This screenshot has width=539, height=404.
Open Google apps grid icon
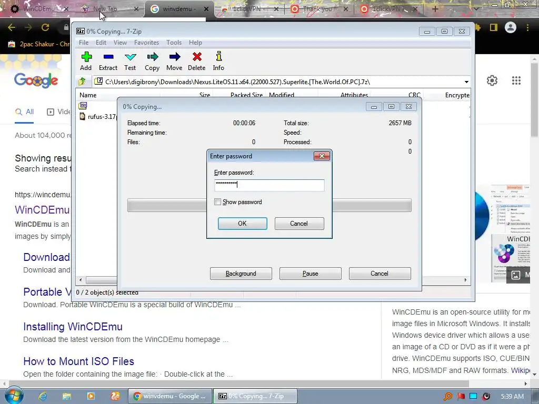[x=516, y=80]
